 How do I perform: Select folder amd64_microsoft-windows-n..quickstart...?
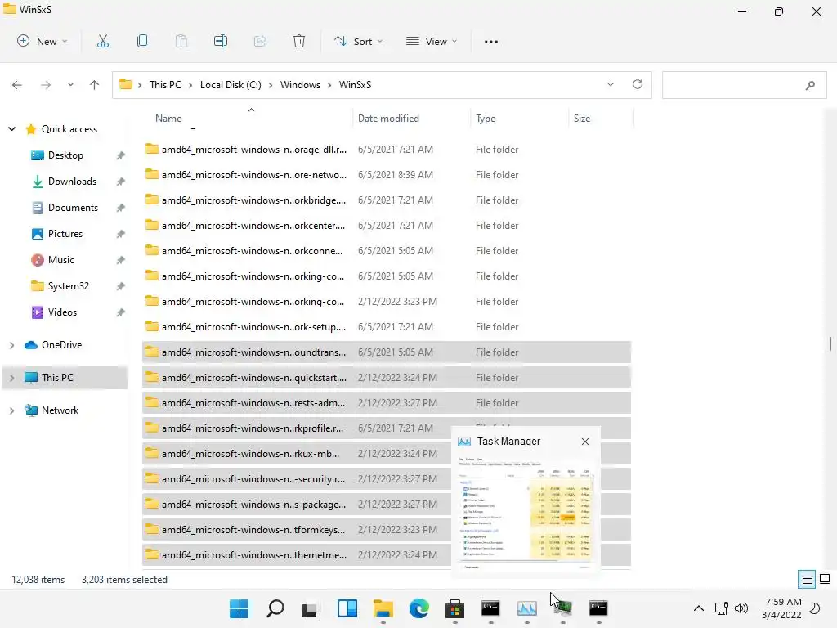(x=387, y=378)
